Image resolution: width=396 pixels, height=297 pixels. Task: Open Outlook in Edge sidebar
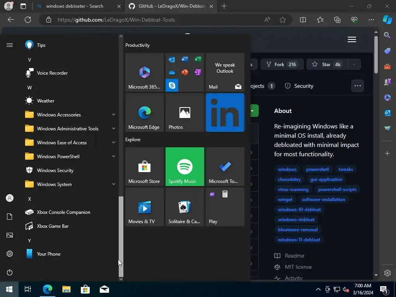(x=387, y=113)
